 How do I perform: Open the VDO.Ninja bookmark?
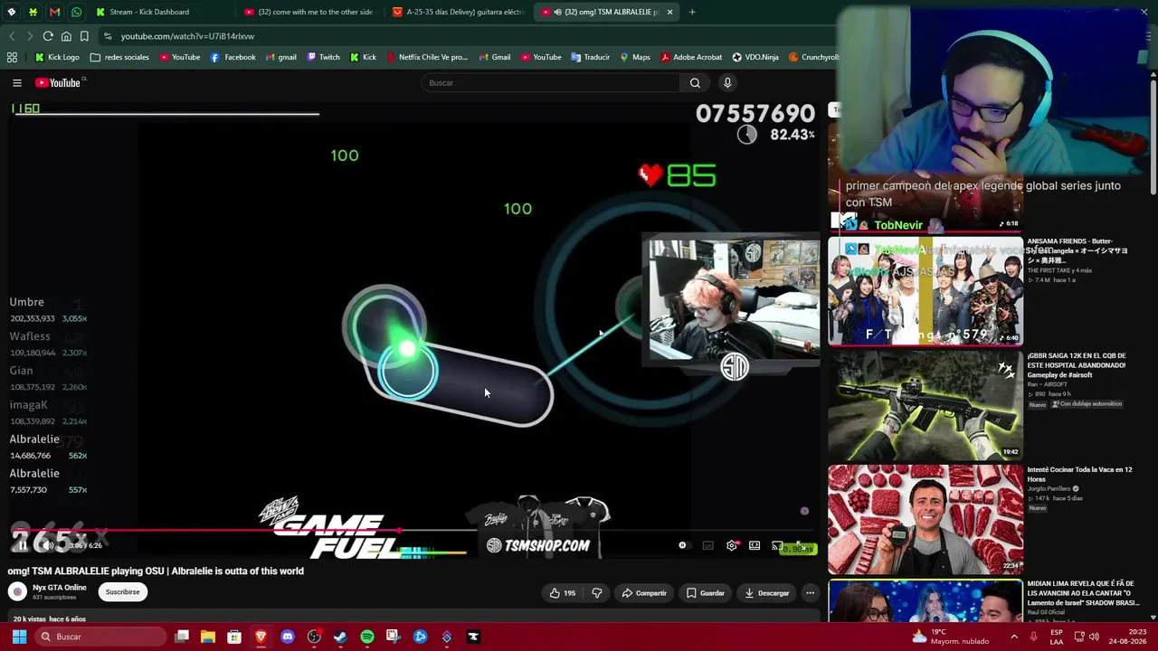pos(755,57)
